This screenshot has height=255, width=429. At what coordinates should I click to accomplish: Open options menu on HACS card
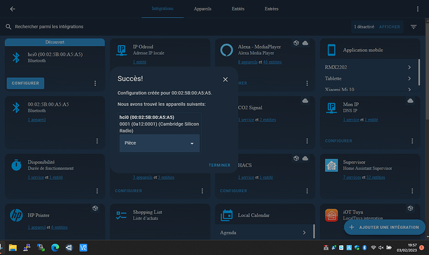coord(307,191)
